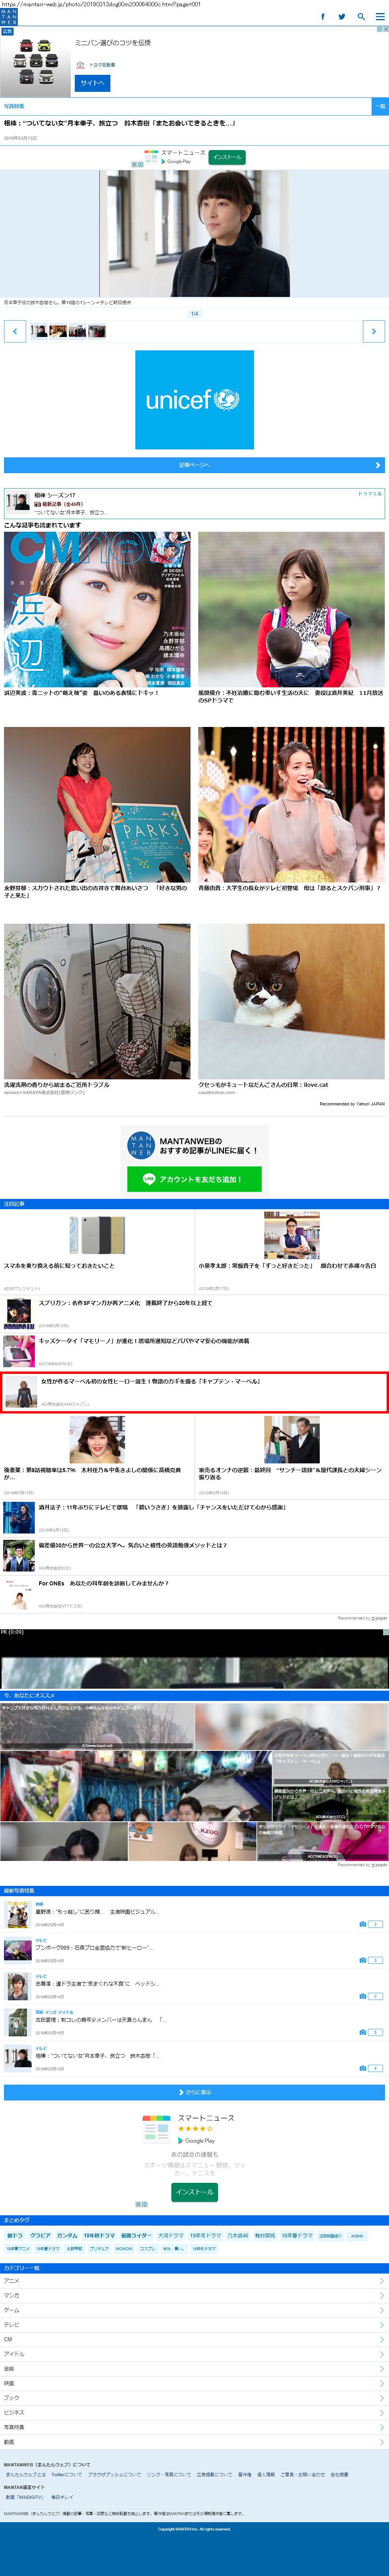
Task: Click the blue 記事ページへ button
Action: [x=194, y=465]
